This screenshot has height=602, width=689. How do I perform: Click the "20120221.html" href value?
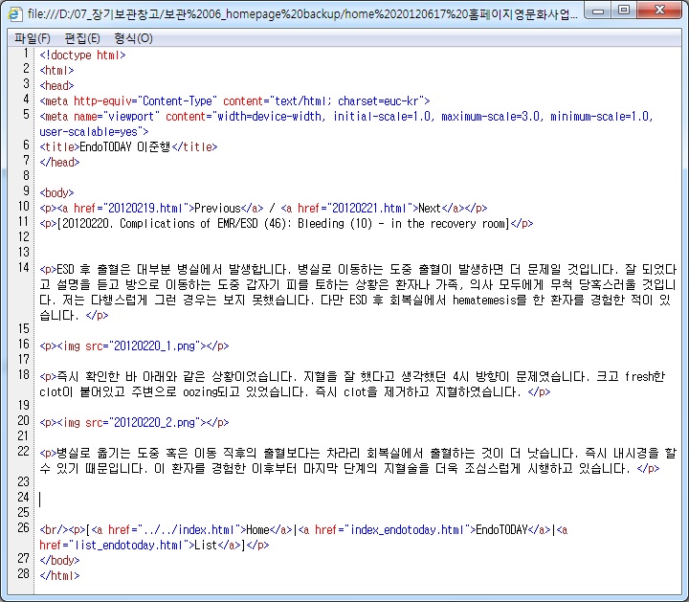(372, 209)
